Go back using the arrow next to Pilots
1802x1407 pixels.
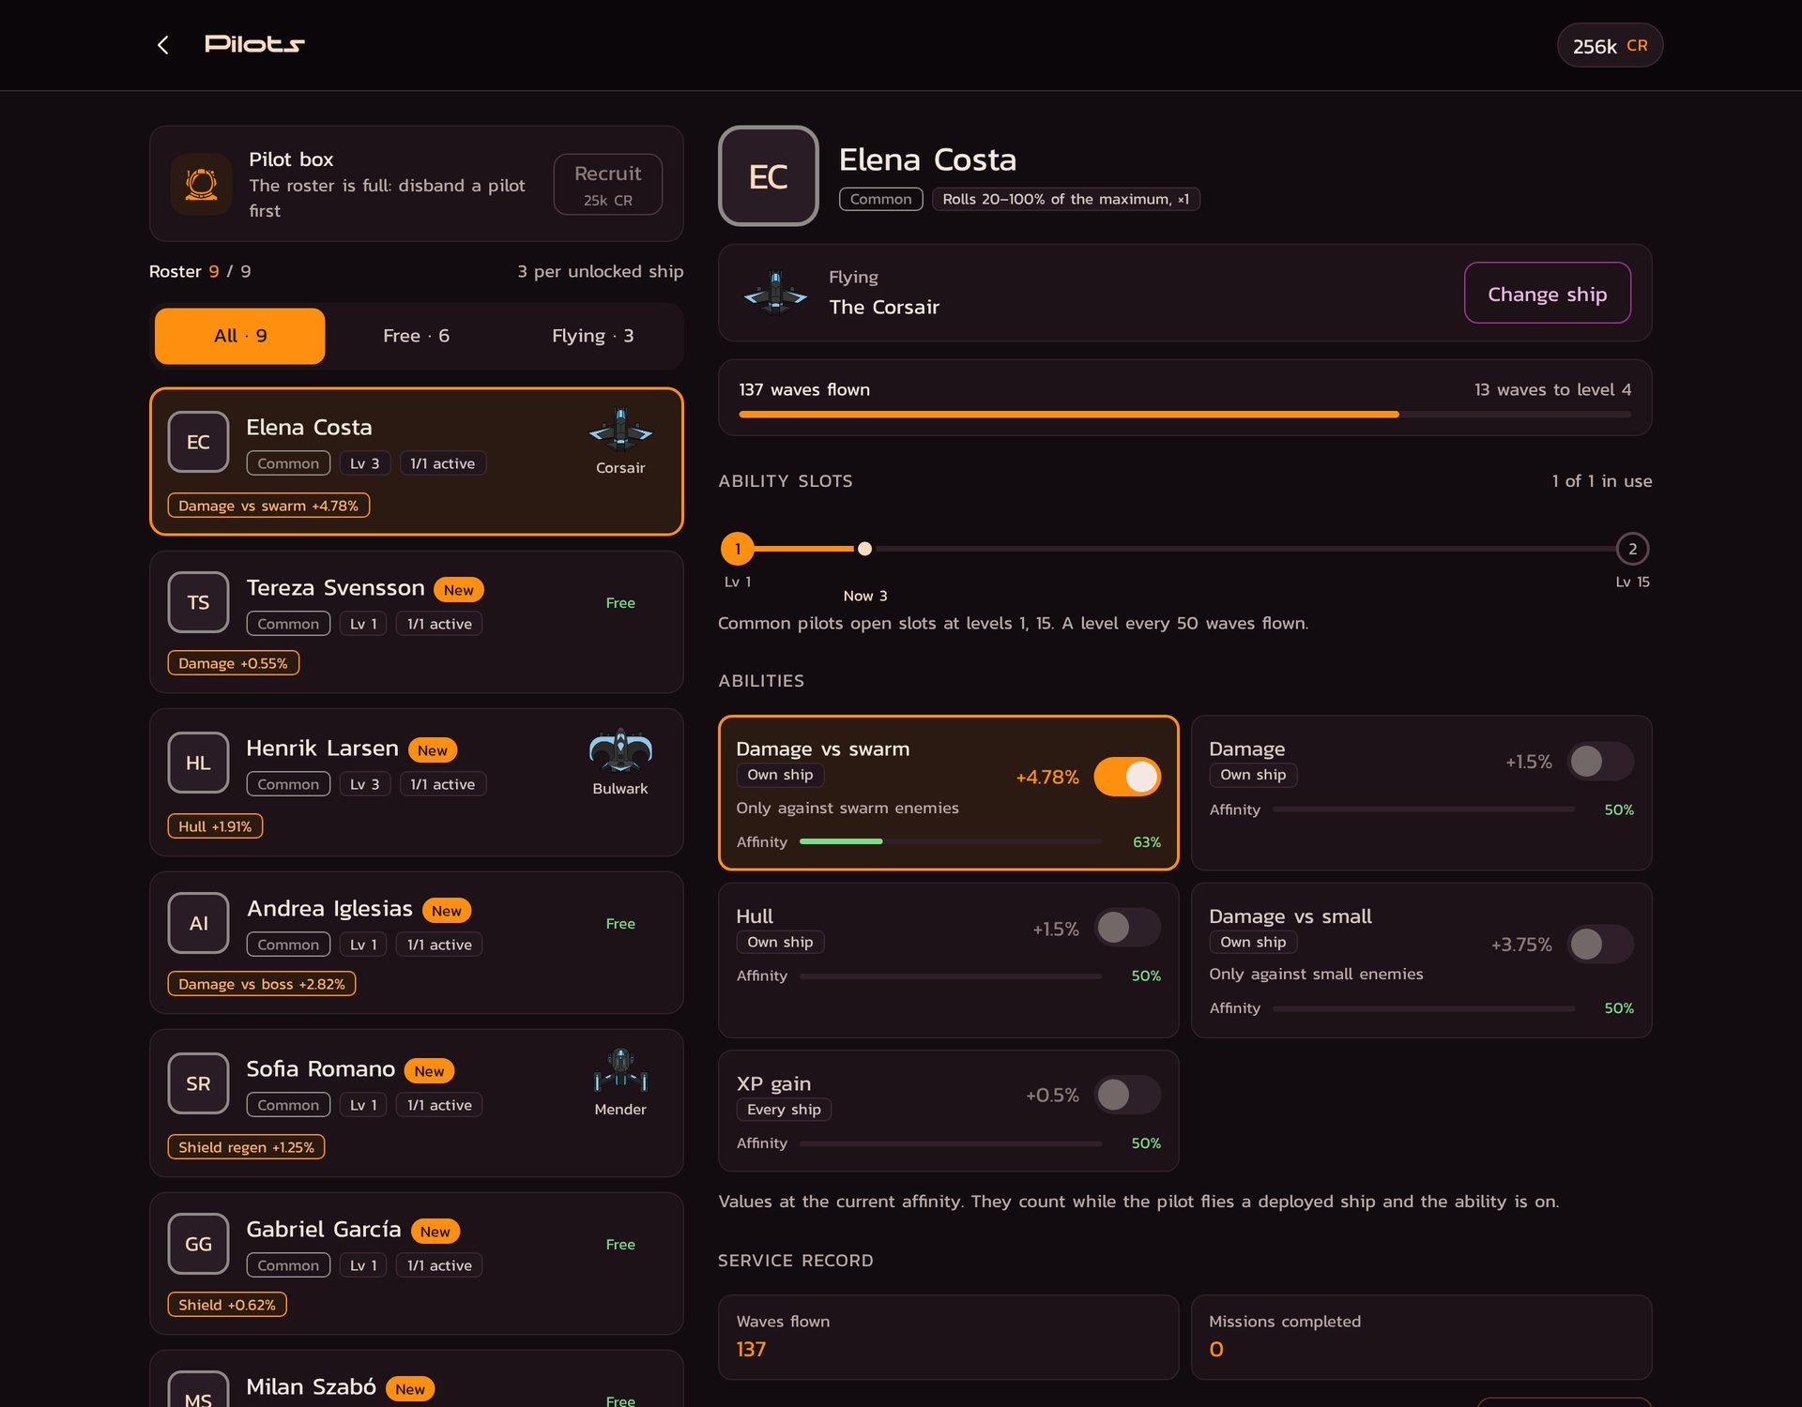pos(163,45)
